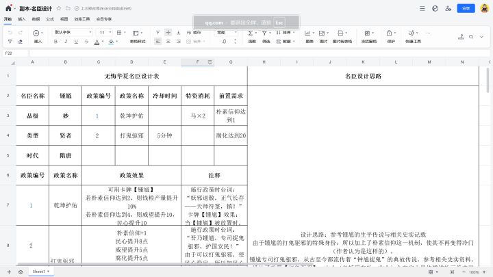Open the sheet list layers button

(x=21, y=272)
